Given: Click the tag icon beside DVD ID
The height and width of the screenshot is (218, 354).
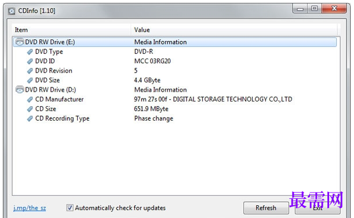Looking at the screenshot, I should click(30, 61).
